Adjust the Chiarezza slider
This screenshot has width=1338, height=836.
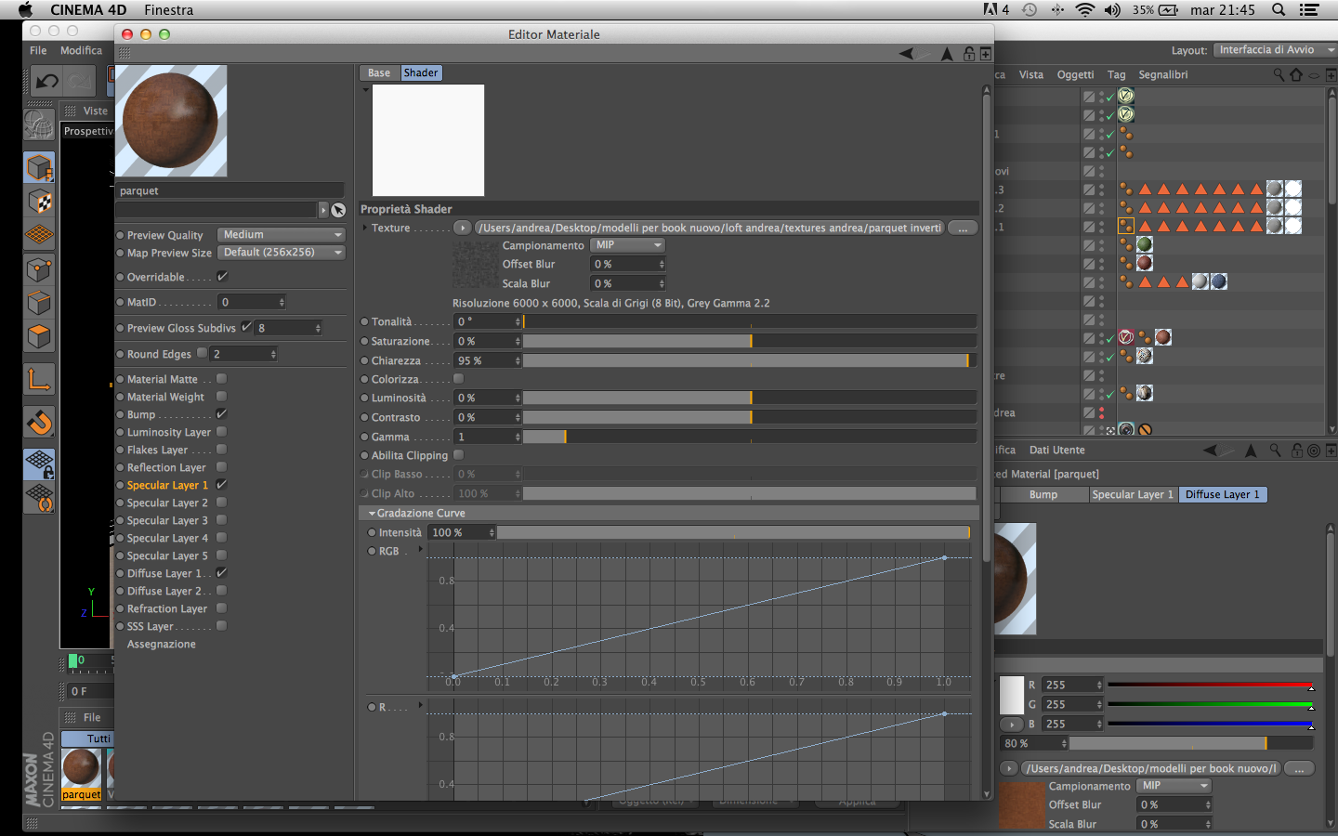click(750, 360)
